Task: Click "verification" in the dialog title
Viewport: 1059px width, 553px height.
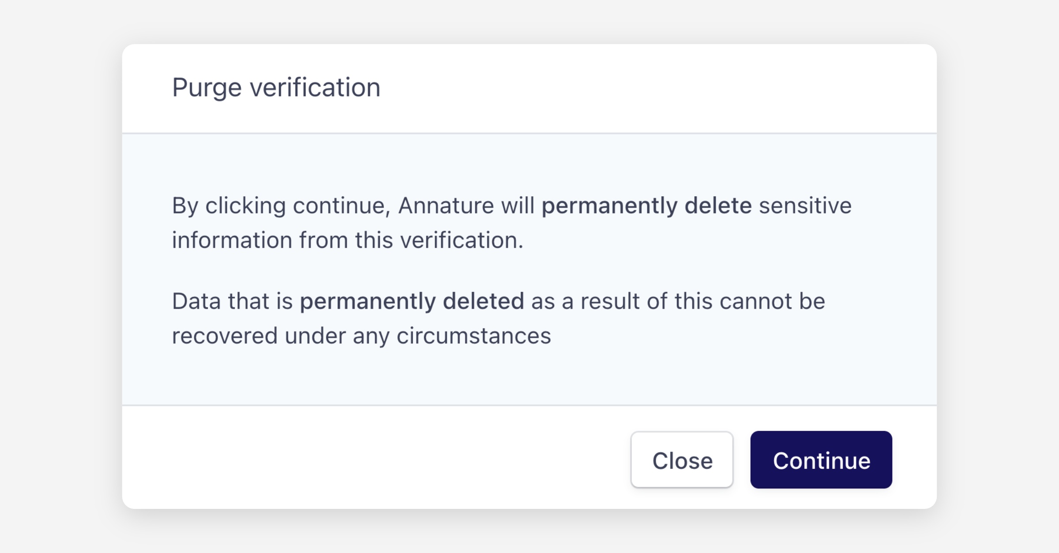Action: [x=315, y=88]
